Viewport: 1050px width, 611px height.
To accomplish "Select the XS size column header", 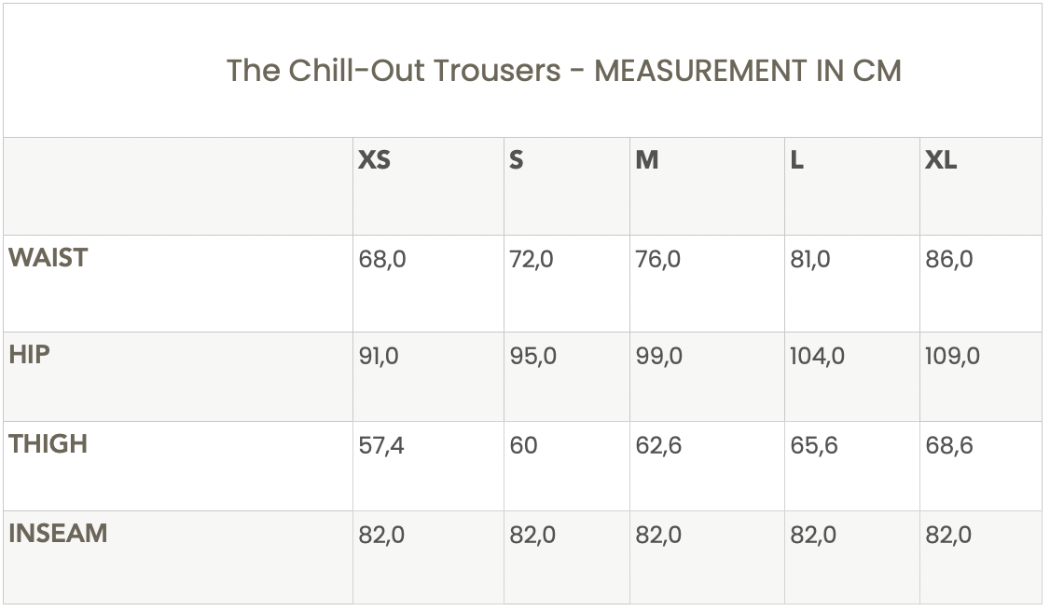I will point(374,160).
